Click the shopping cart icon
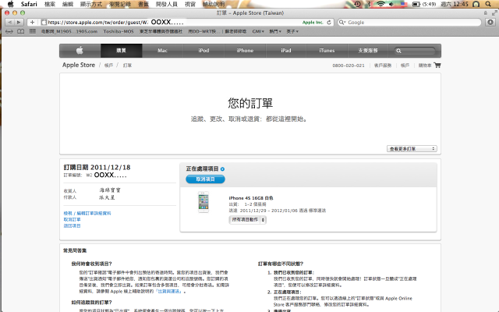Screen dimensions: 499x312 (437, 65)
